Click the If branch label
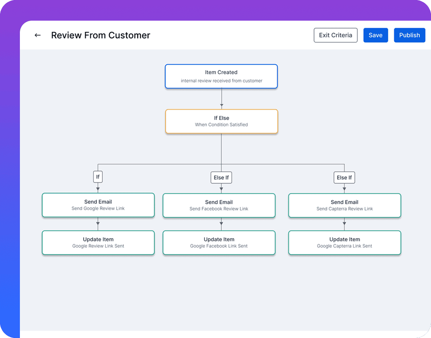The image size is (431, 338). click(x=98, y=177)
